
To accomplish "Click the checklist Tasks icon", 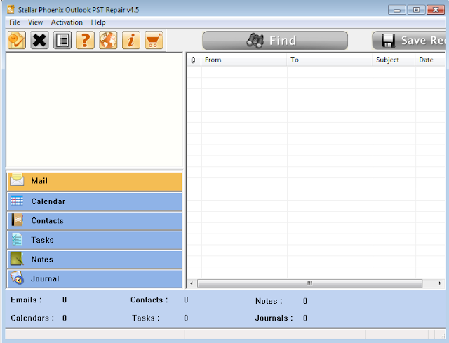I will coord(17,239).
